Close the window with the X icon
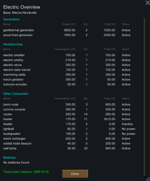 148,2
